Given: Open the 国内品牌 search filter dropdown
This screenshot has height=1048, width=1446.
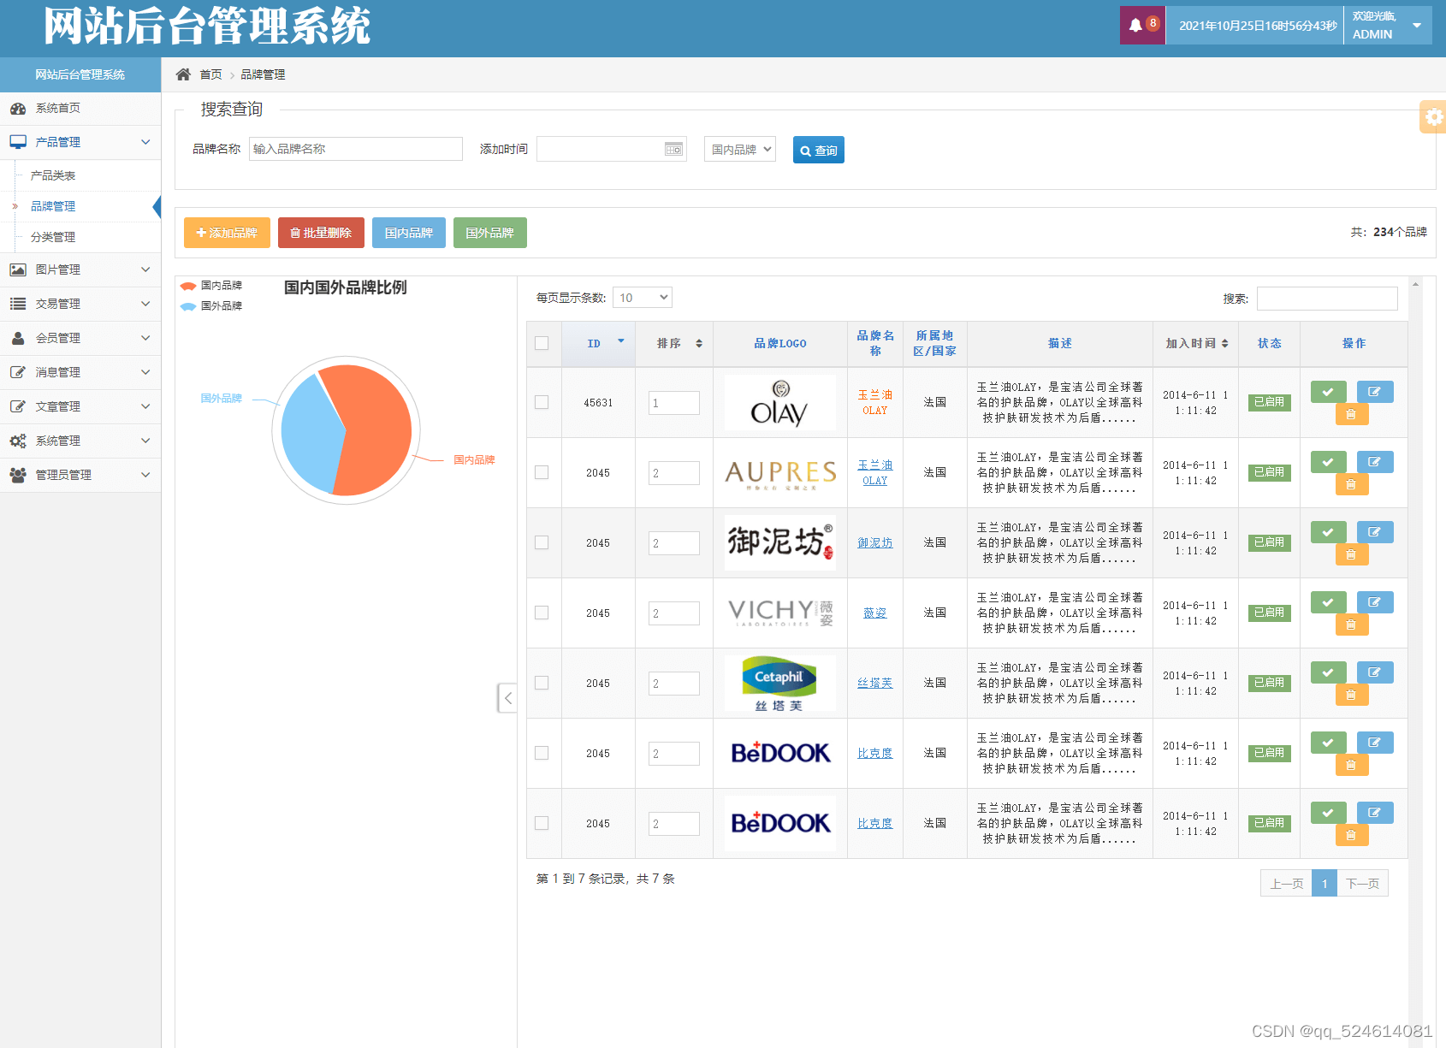Looking at the screenshot, I should pos(740,149).
